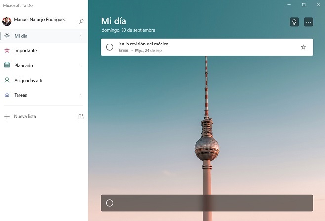Click the user profile avatar picture
This screenshot has height=221, width=325.
7,21
